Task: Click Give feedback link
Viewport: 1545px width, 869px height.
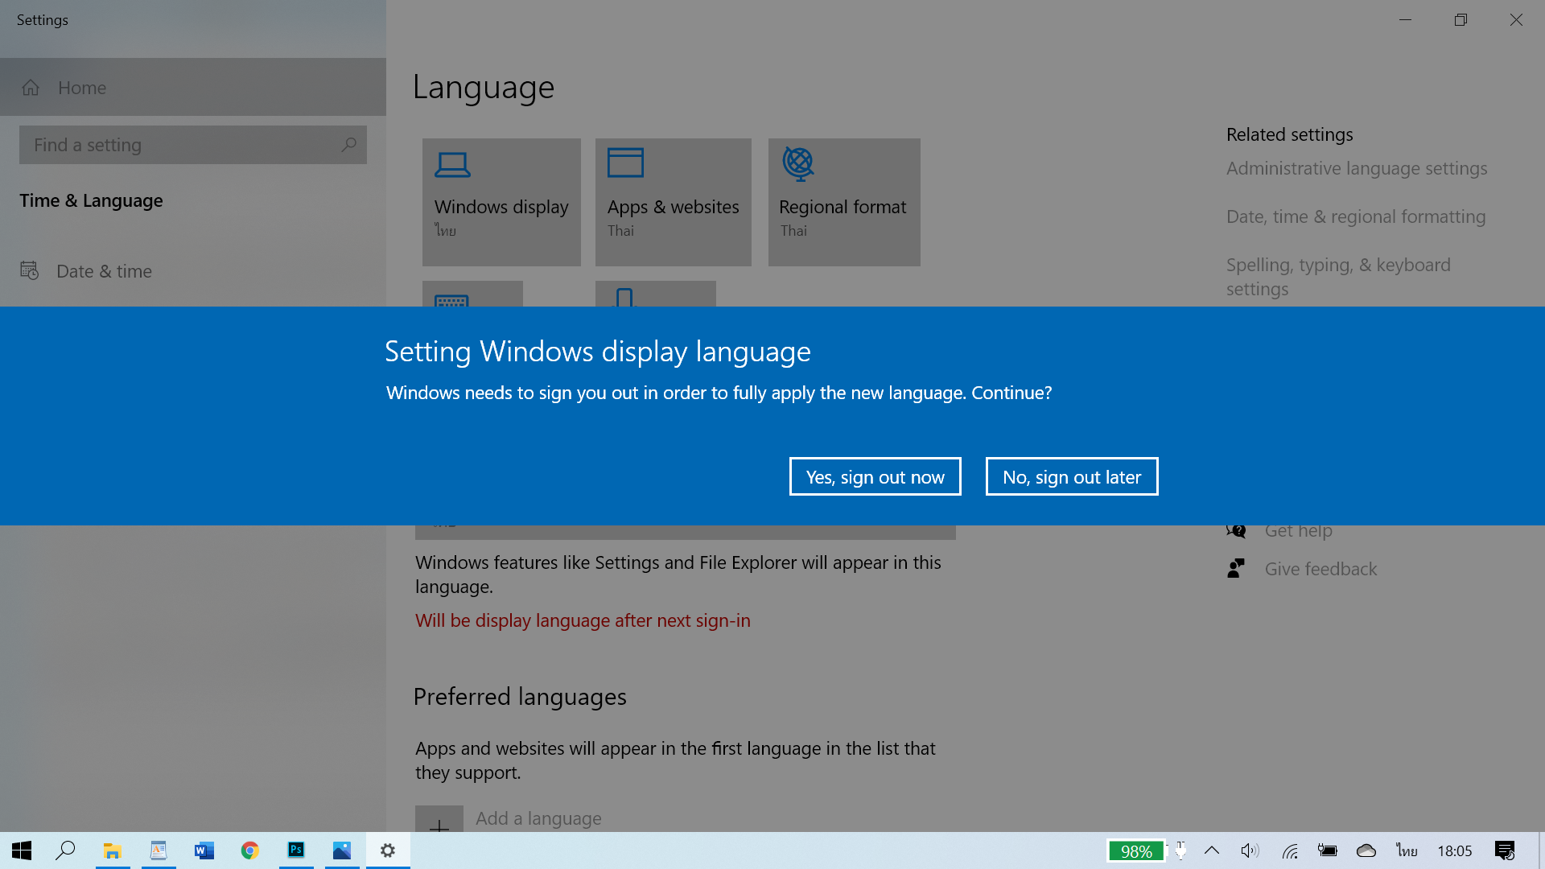Action: [1320, 569]
